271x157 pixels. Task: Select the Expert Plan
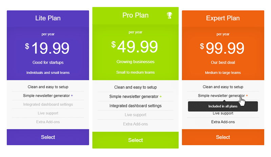click(223, 137)
